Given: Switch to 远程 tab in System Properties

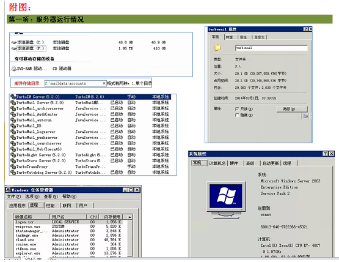Looking at the screenshot, I should 287,163.
